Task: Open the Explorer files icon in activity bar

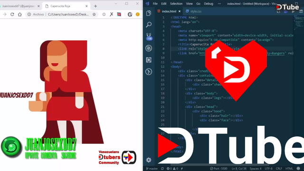Action: coord(149,13)
